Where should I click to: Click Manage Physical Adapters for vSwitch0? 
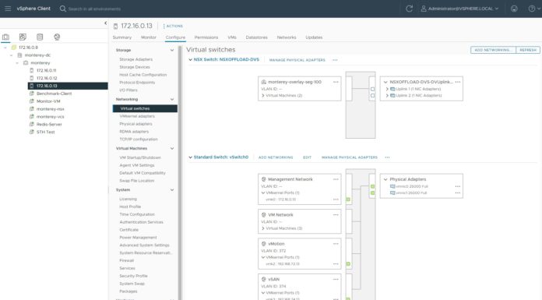[350, 157]
